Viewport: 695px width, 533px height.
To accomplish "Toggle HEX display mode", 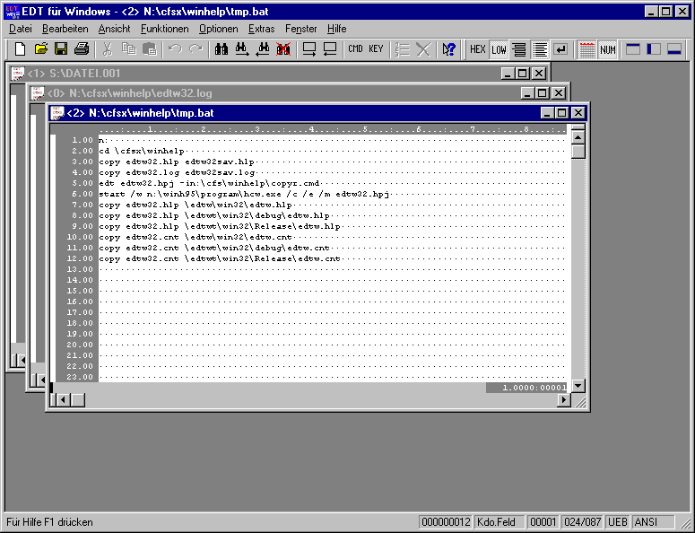I will (x=478, y=49).
